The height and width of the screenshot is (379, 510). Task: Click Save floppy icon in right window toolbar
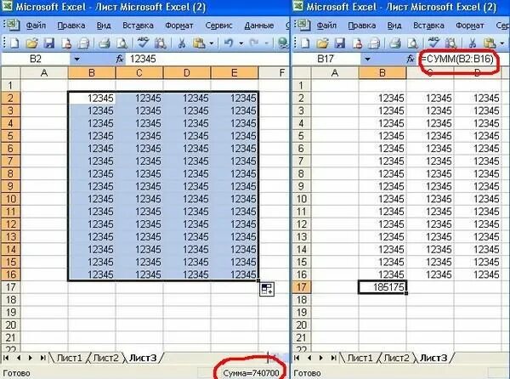tap(340, 42)
